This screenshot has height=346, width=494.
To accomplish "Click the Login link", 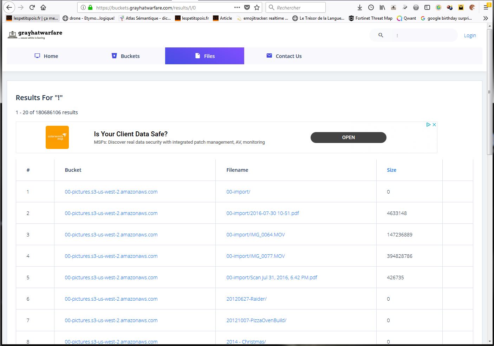I will coord(470,35).
